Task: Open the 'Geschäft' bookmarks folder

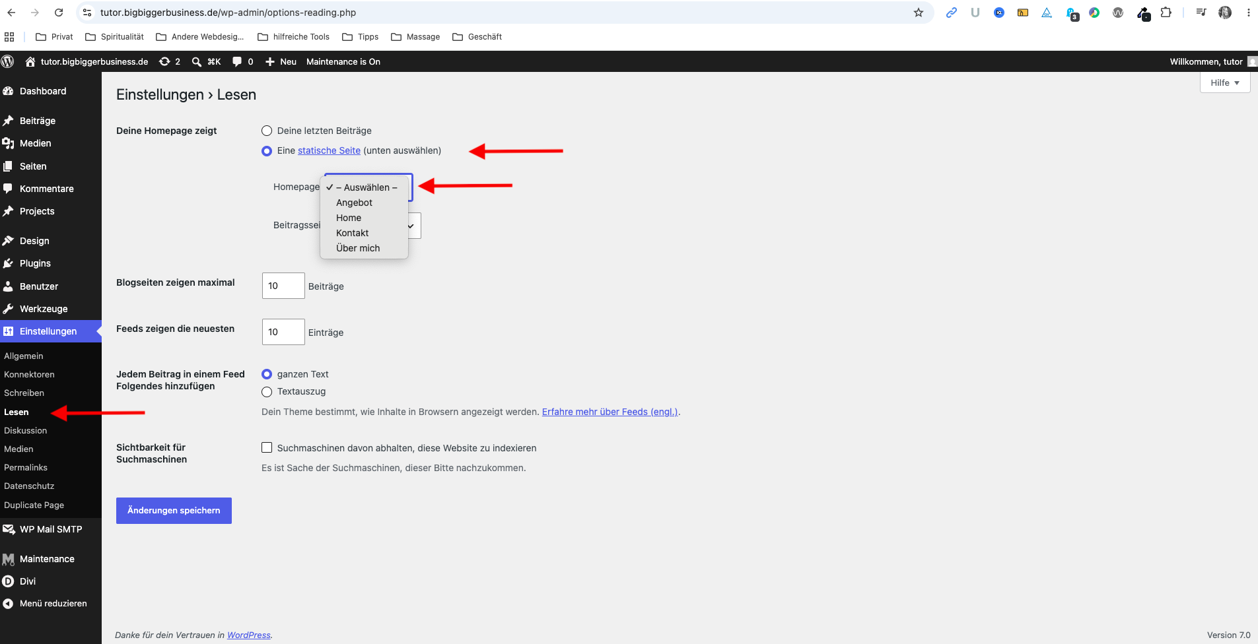Action: tap(477, 37)
